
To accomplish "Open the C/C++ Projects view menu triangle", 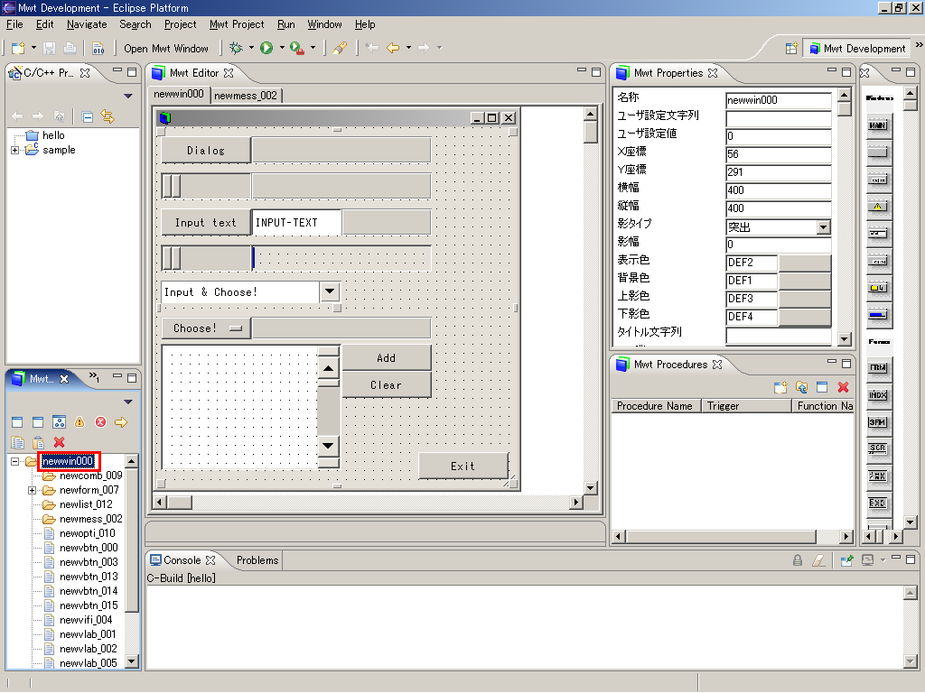I will (128, 96).
